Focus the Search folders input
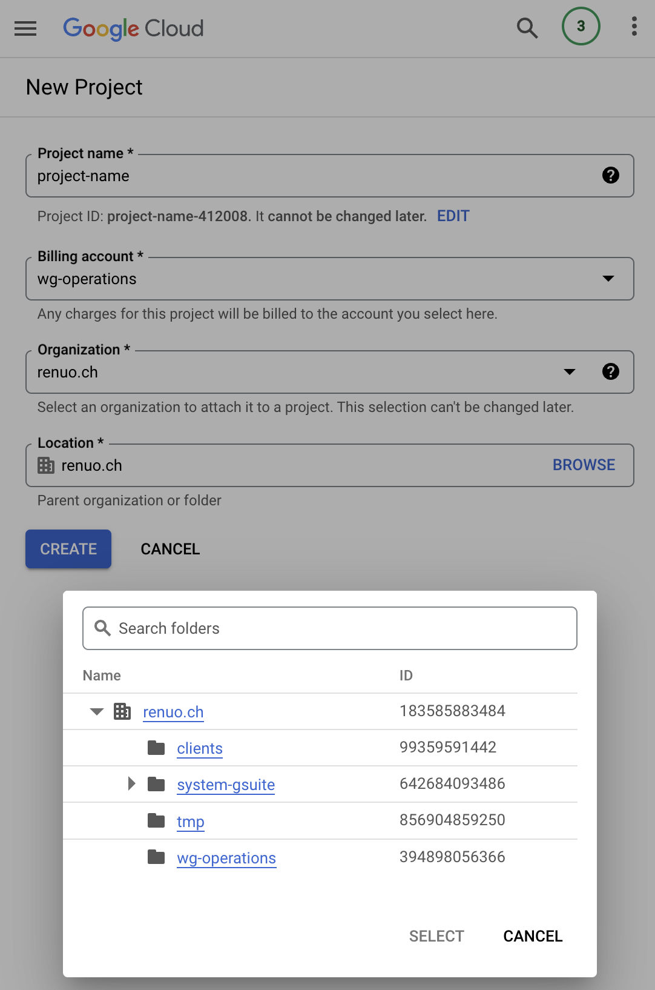Viewport: 655px width, 990px height. [330, 628]
